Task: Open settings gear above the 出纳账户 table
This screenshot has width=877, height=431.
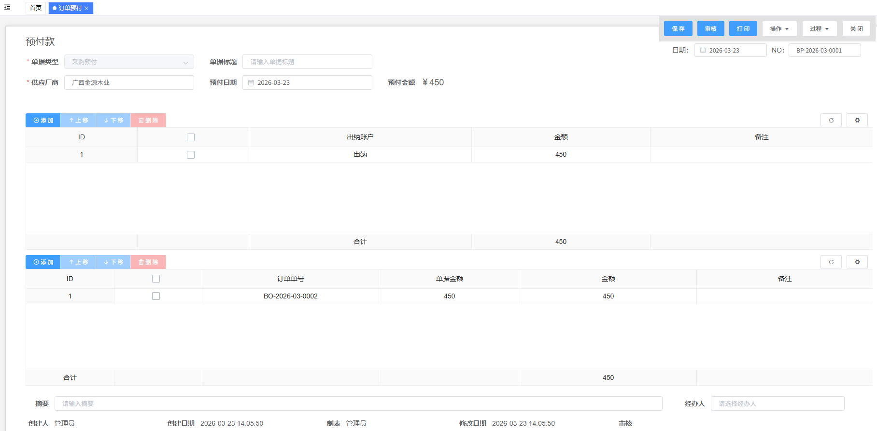Action: click(857, 121)
